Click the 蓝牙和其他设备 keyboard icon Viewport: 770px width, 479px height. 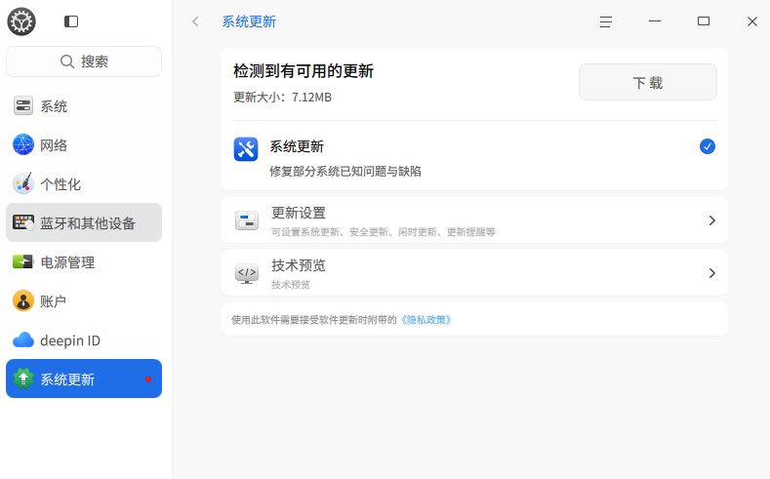[23, 222]
